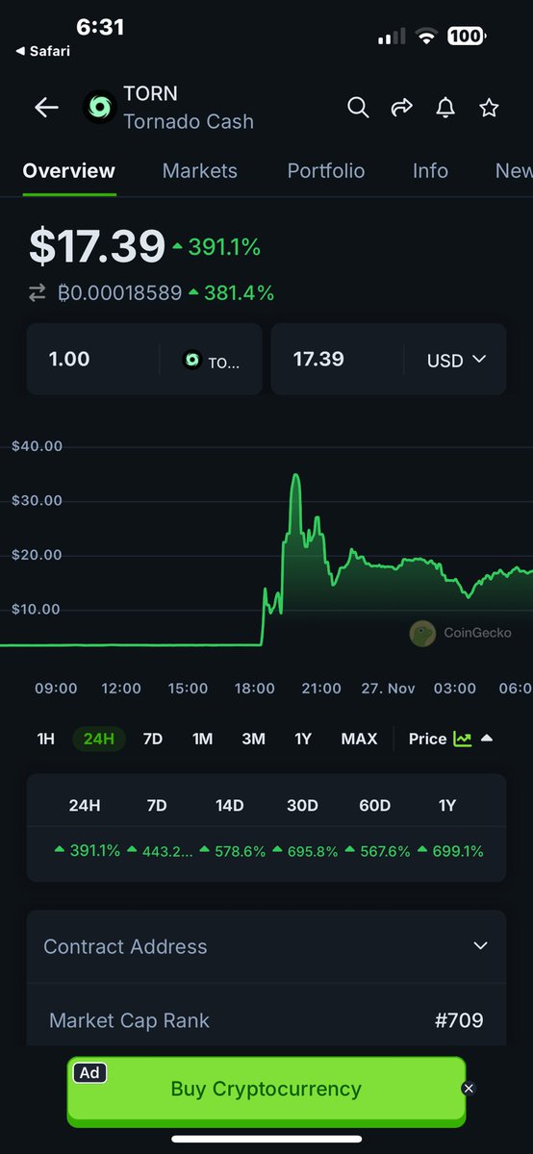Image resolution: width=533 pixels, height=1154 pixels.
Task: Switch to the Markets tab
Action: pos(199,171)
